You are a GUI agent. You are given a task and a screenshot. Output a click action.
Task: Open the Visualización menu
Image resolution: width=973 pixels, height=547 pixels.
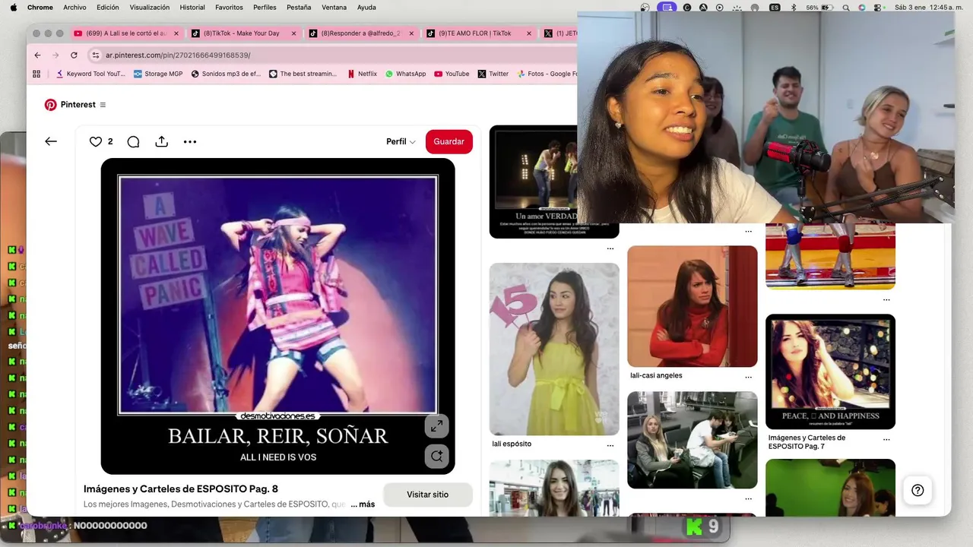(x=150, y=8)
